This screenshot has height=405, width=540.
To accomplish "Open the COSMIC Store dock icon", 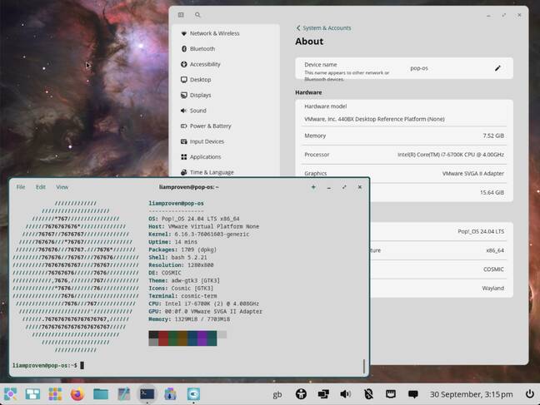I will (x=170, y=394).
